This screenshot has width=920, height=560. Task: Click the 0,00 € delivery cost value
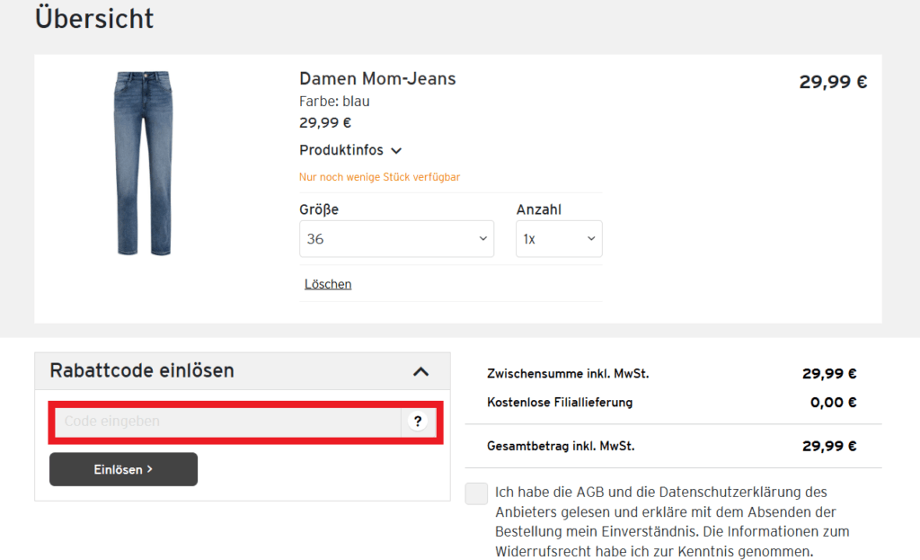point(833,403)
